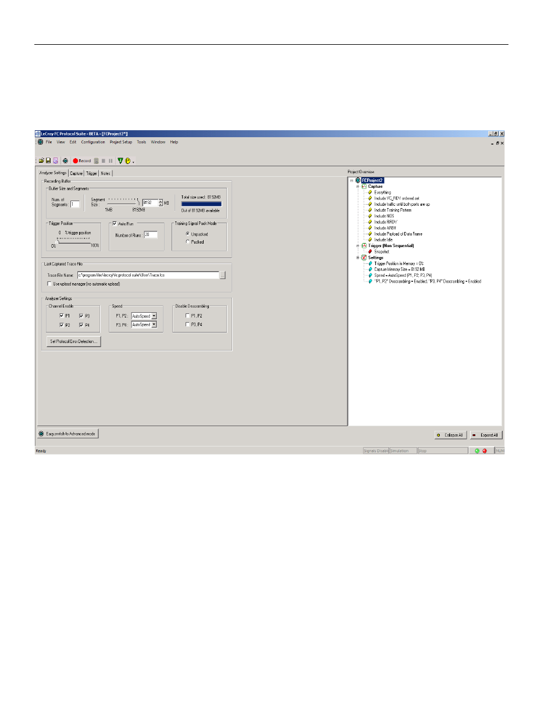Click the red Snapshot tag icon
The image size is (555, 718).
(370, 252)
